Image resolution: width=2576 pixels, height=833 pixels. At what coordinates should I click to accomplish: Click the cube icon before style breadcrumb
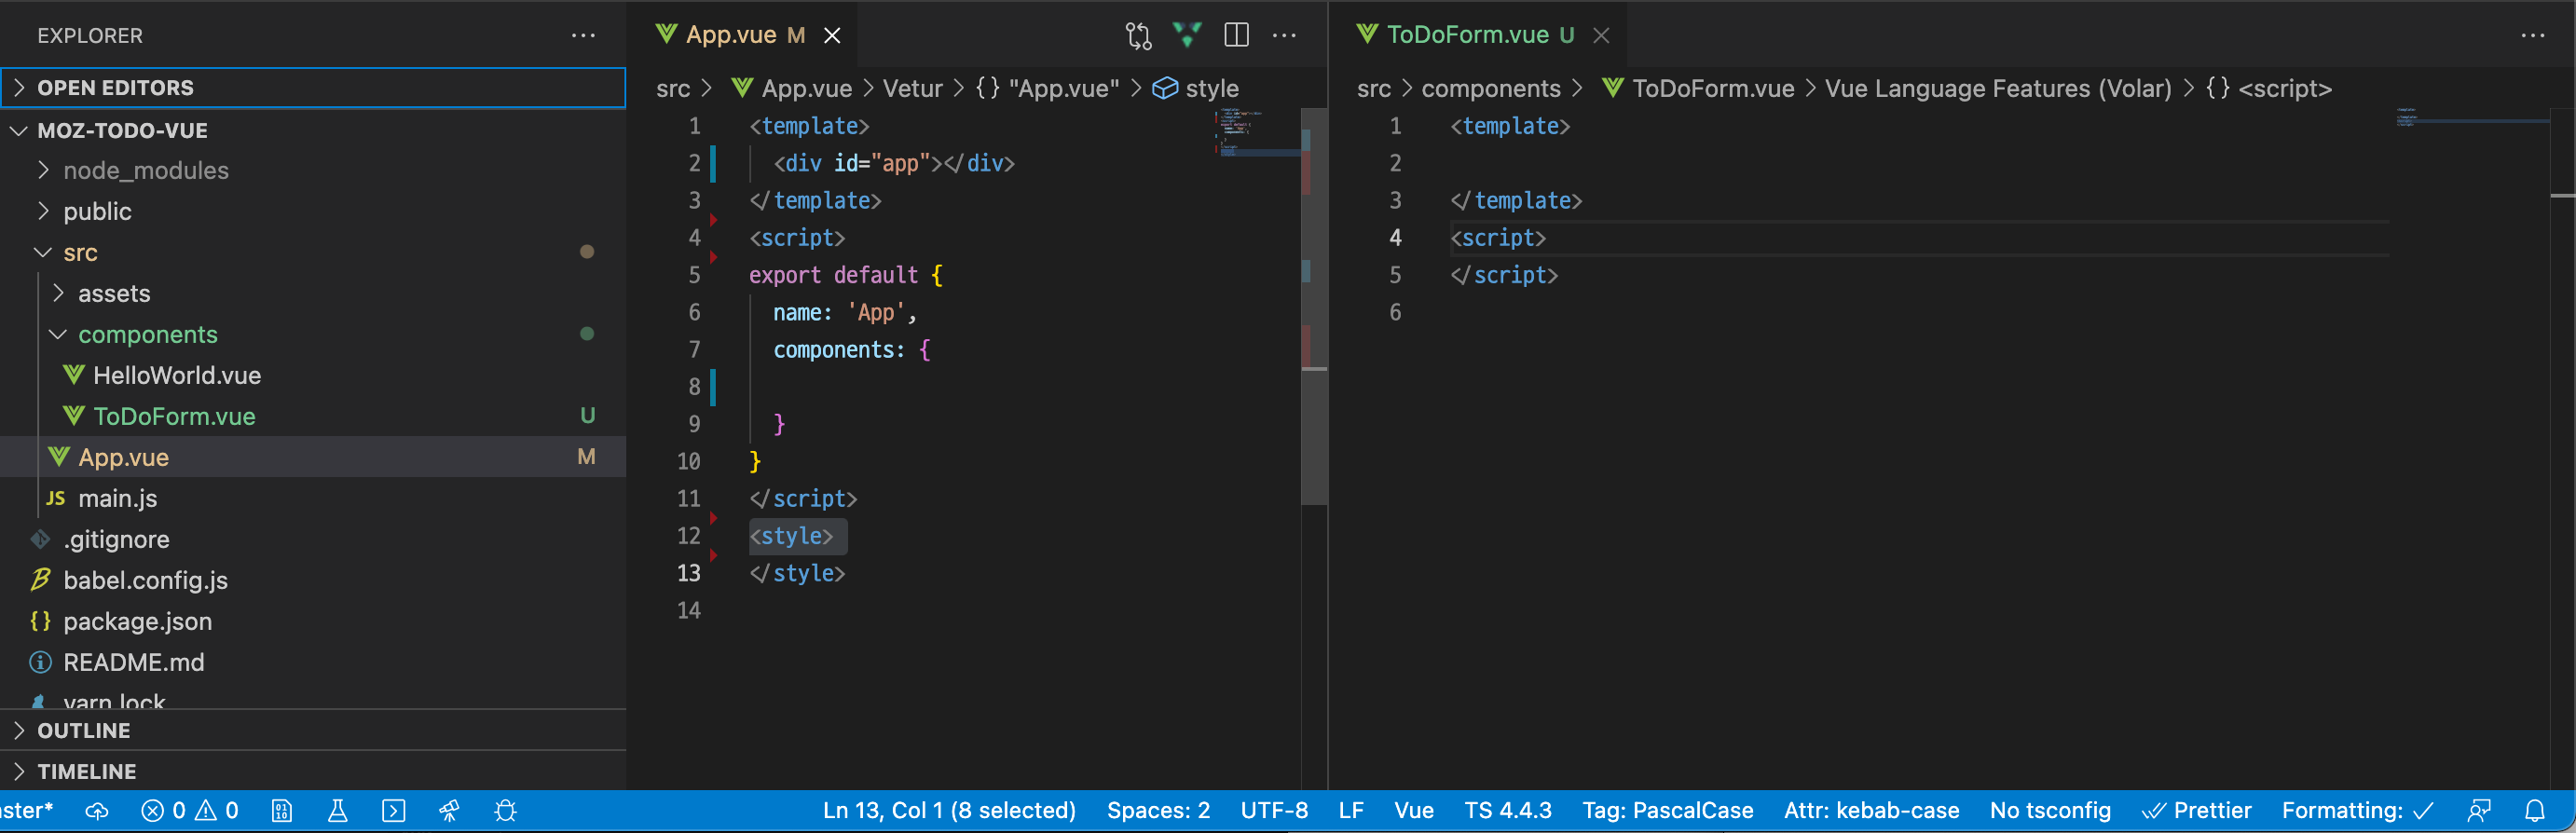coord(1165,89)
